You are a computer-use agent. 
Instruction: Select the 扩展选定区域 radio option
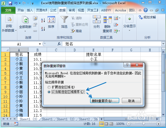point(49,87)
